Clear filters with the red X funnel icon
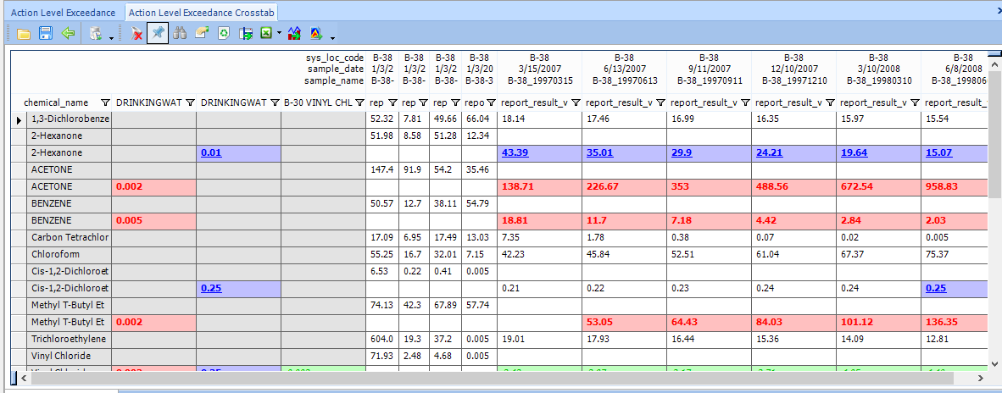Viewport: 1002px width, 393px height. coord(136,34)
